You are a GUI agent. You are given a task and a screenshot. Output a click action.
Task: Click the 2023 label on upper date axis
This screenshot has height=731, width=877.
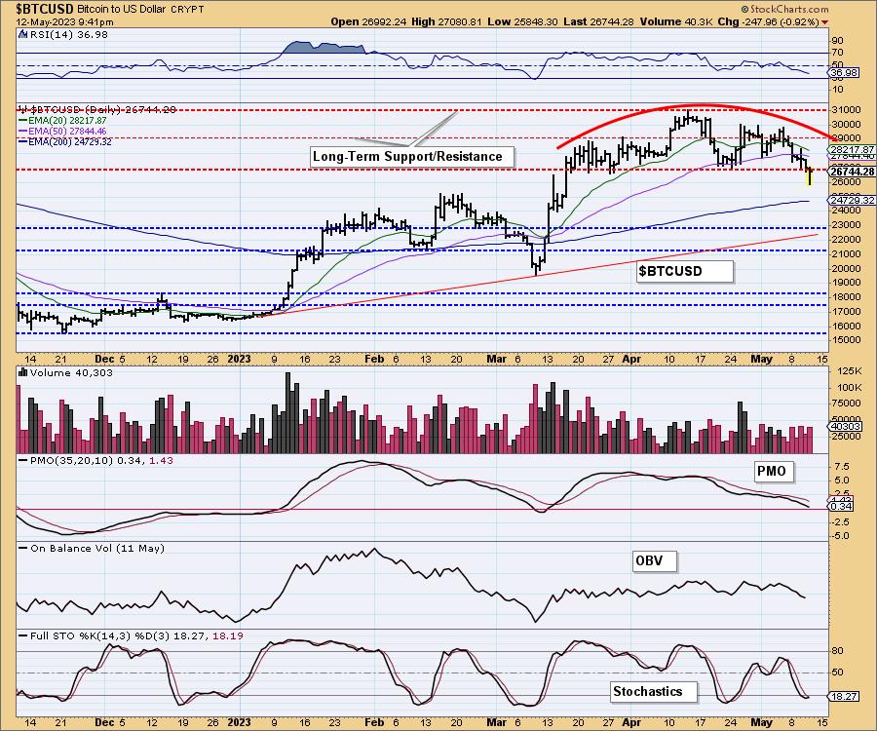(x=239, y=359)
